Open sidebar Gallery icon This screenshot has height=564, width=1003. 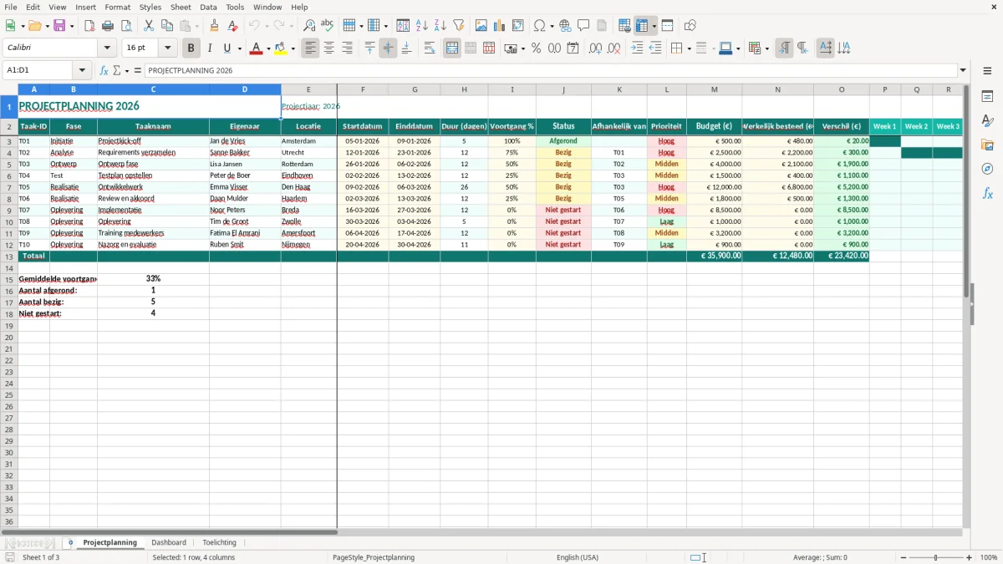(987, 145)
